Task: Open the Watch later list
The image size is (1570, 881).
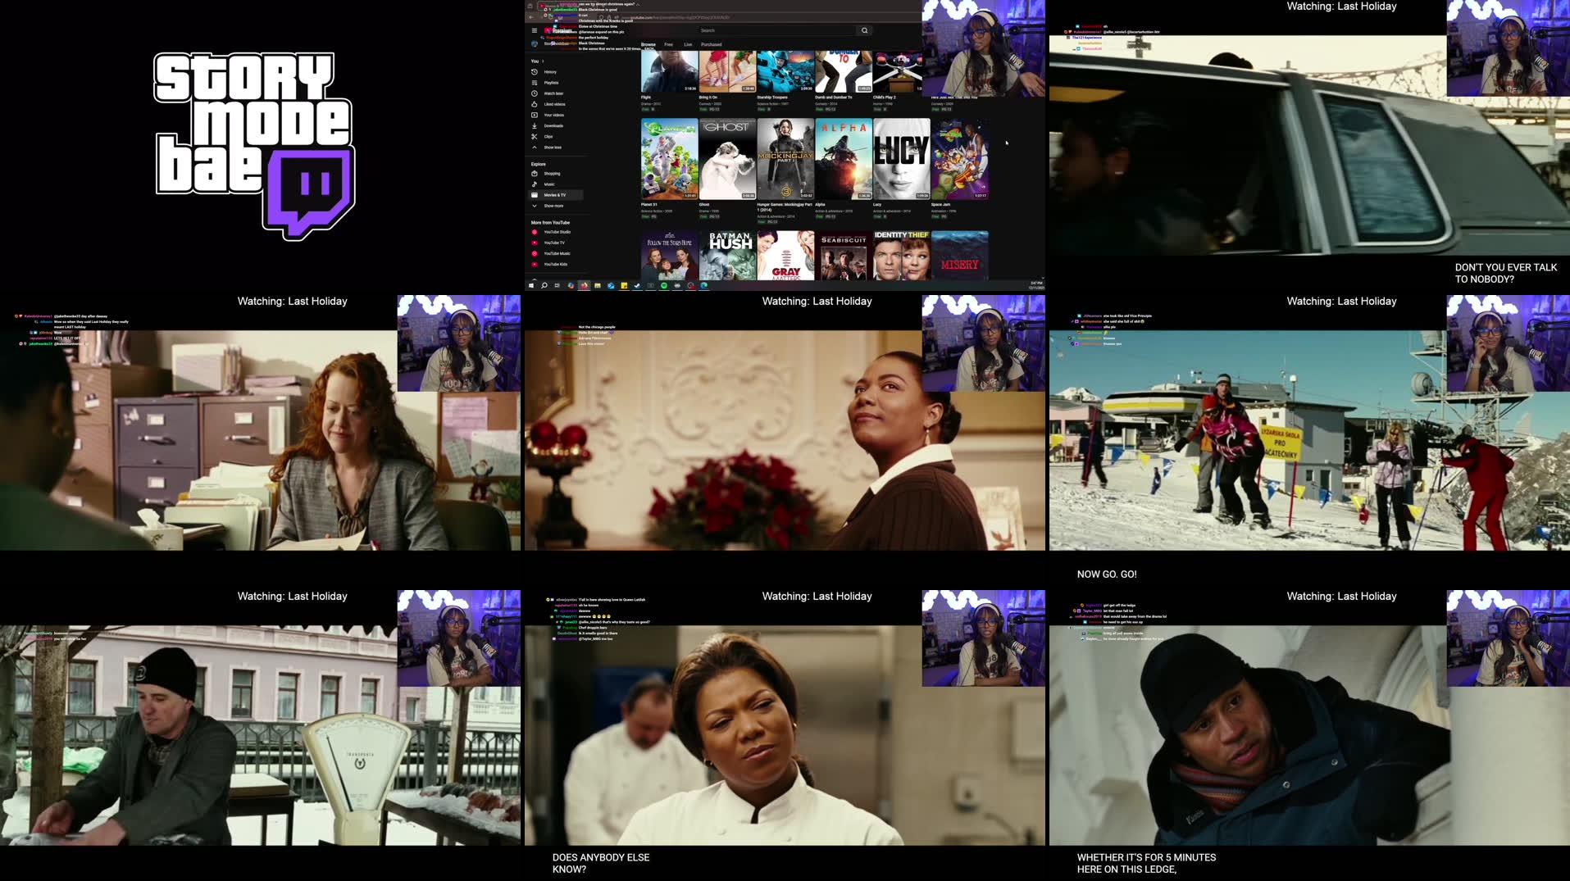Action: pyautogui.click(x=553, y=93)
